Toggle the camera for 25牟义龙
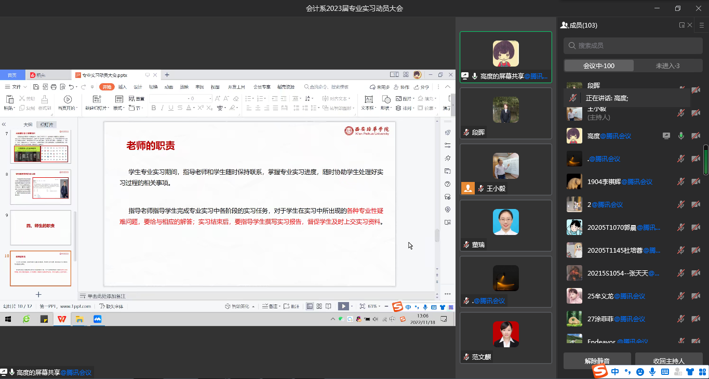The height and width of the screenshot is (379, 709). coord(695,296)
